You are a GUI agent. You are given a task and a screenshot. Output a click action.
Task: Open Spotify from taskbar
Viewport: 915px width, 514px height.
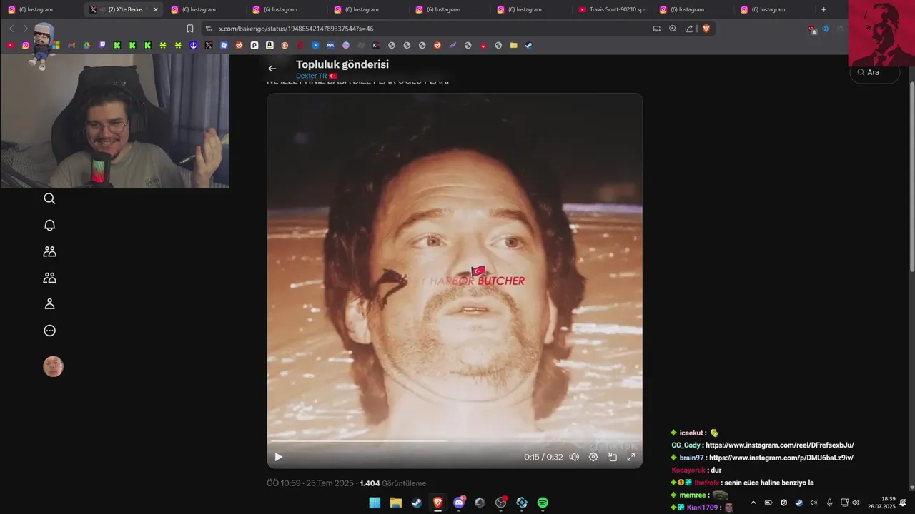(x=543, y=503)
